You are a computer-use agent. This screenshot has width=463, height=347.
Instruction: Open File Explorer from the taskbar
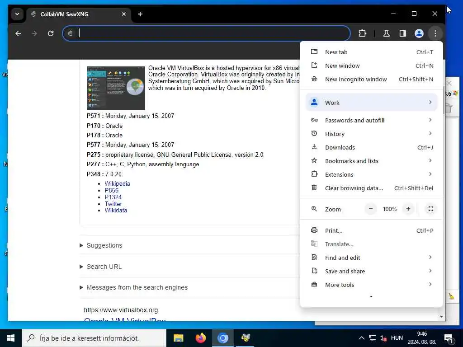(178, 338)
